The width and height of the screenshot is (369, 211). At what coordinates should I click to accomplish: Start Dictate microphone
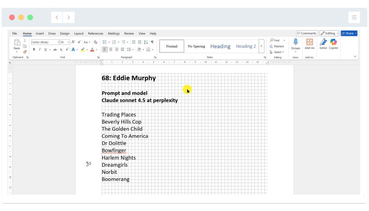[x=295, y=42]
